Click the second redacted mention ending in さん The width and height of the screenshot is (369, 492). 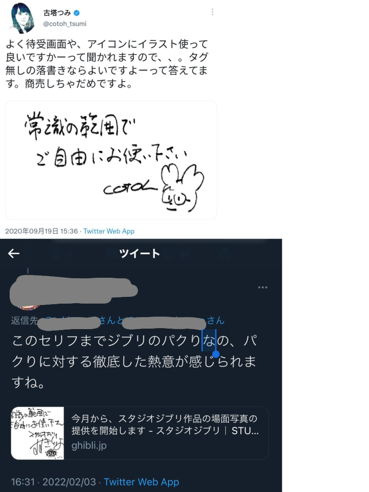pos(172,320)
